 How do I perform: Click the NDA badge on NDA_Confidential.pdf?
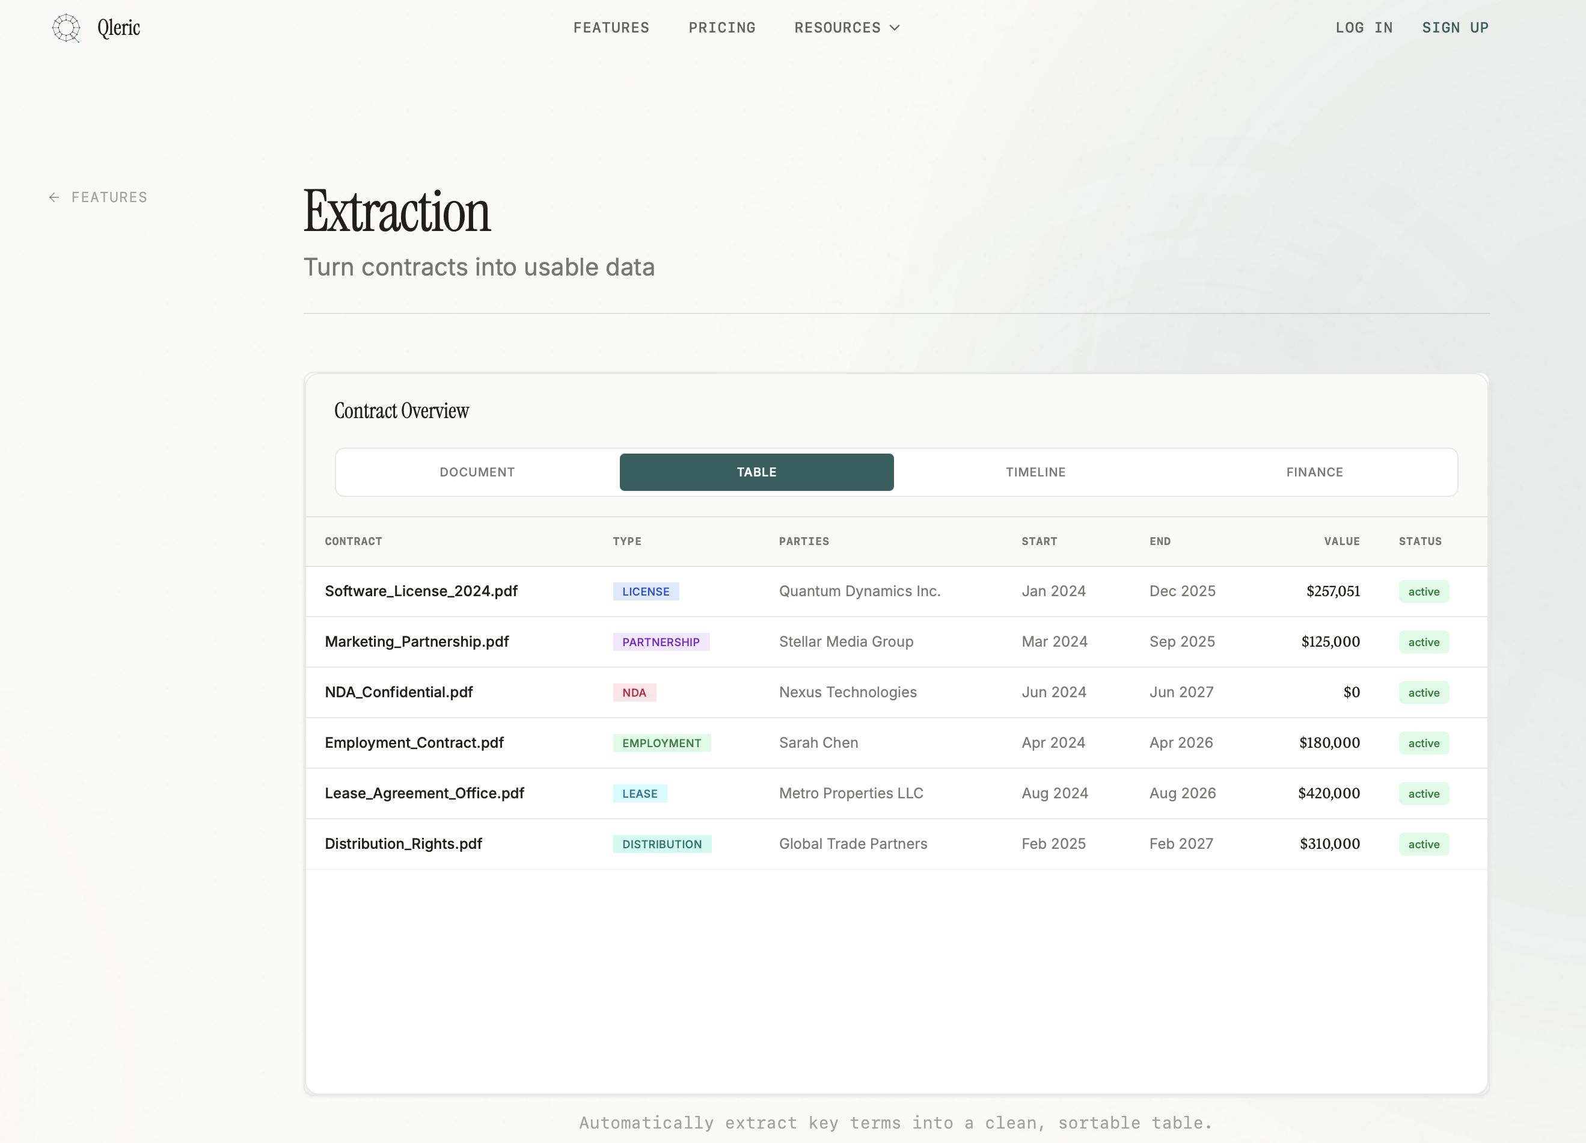point(634,692)
